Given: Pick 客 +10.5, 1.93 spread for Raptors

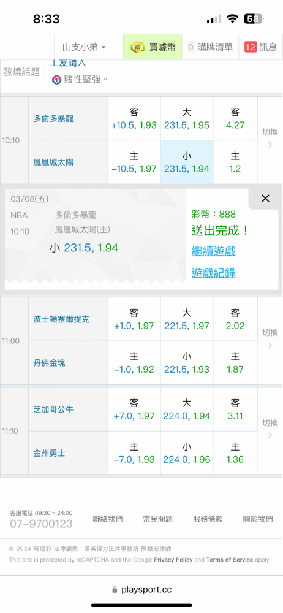Looking at the screenshot, I should [x=134, y=119].
